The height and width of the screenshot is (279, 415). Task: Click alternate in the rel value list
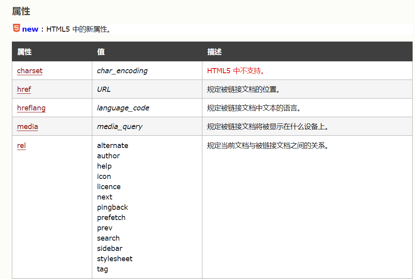[112, 145]
